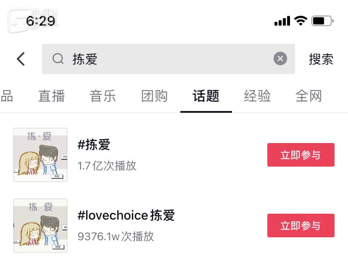Open the 团购 tab
The image size is (348, 260).
[x=155, y=96]
